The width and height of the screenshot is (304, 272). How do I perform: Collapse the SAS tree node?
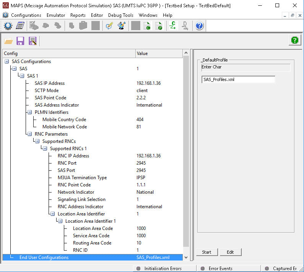click(x=15, y=69)
